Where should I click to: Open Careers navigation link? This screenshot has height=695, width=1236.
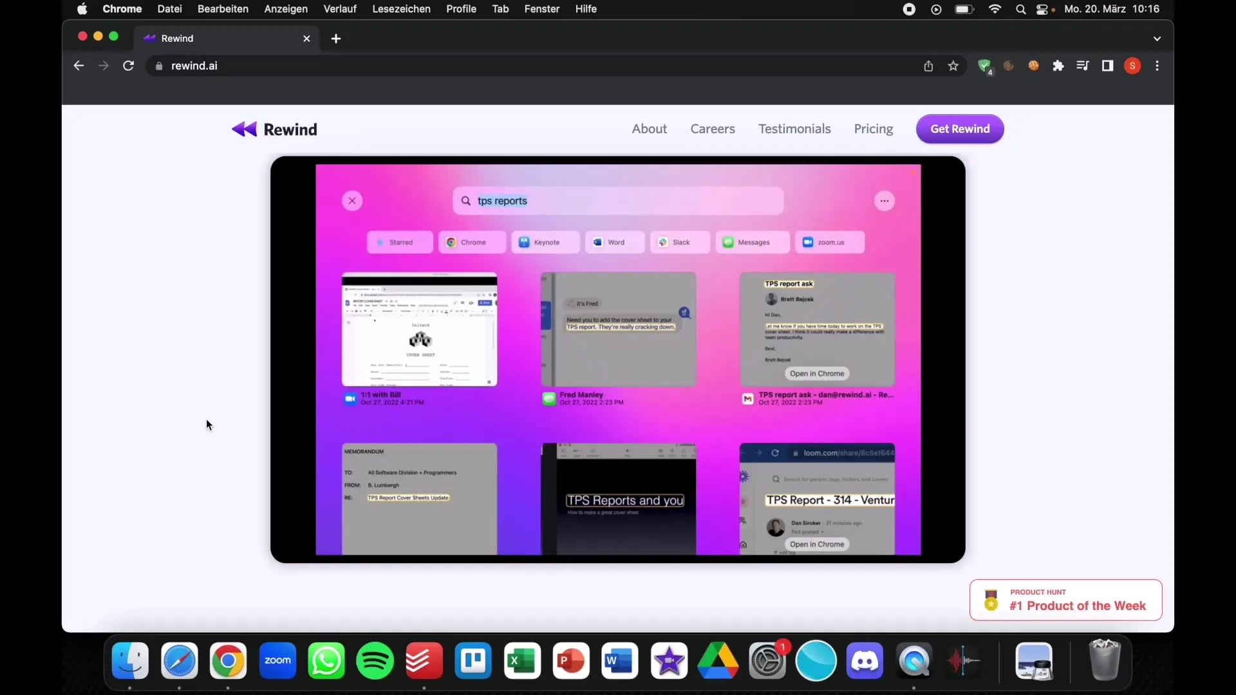[713, 129]
